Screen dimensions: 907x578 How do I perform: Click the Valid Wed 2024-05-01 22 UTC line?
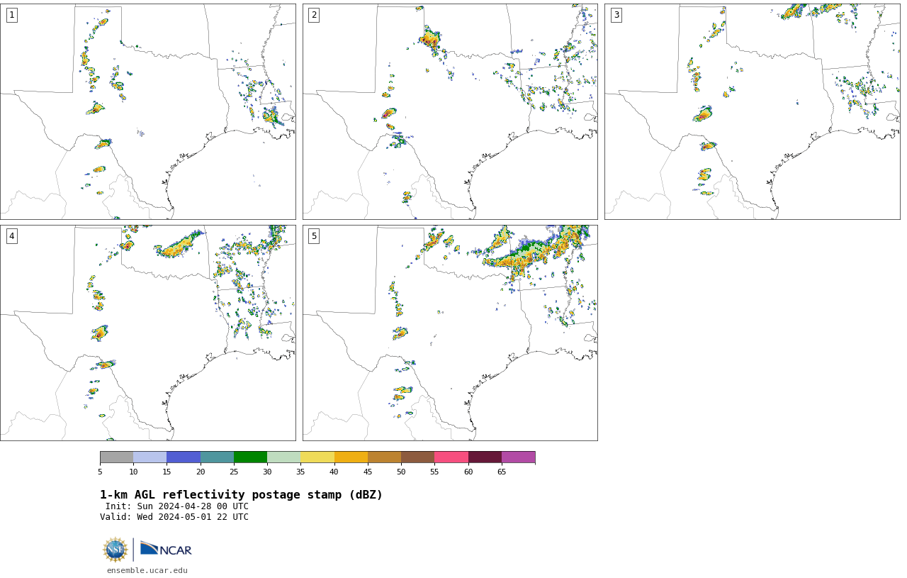174,517
